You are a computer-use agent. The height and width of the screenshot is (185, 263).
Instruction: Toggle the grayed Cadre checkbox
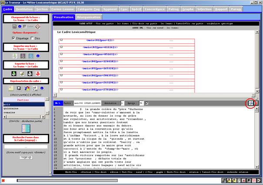[25, 26]
